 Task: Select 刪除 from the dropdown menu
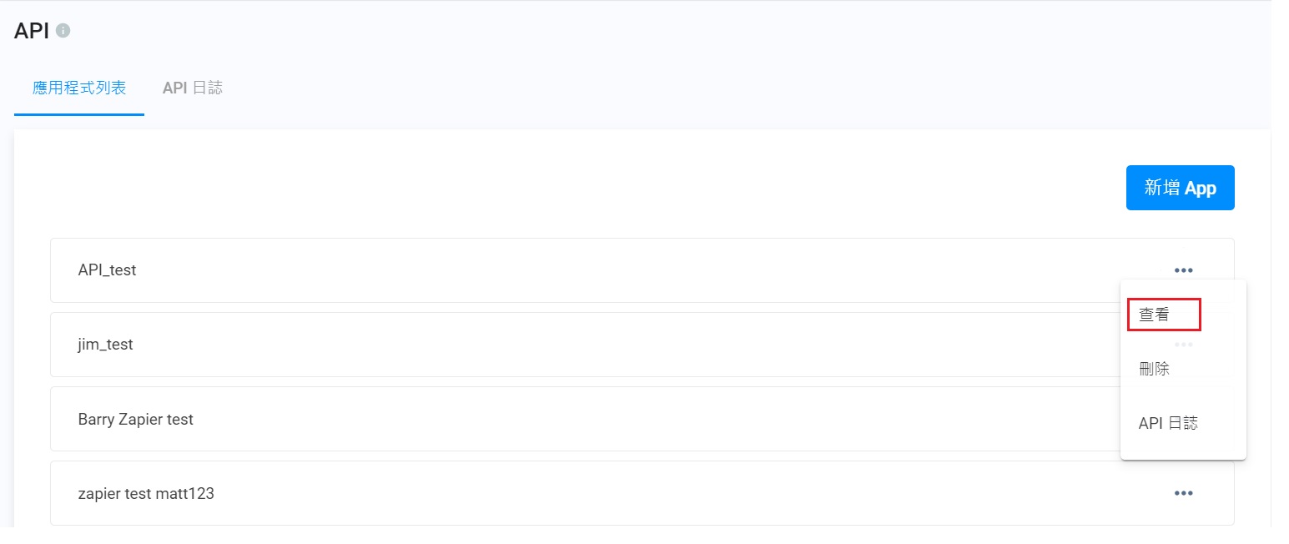pyautogui.click(x=1155, y=369)
